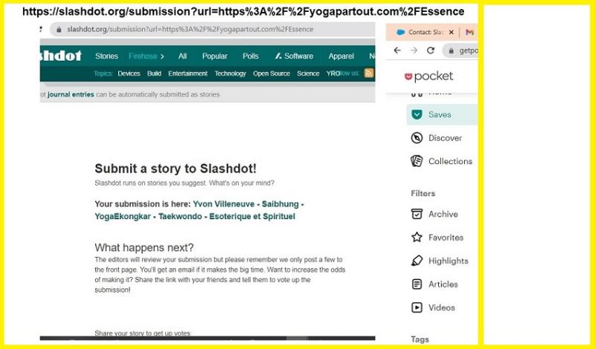This screenshot has height=349, width=595.
Task: Click the Slashdot RSS feed icon
Action: point(368,74)
